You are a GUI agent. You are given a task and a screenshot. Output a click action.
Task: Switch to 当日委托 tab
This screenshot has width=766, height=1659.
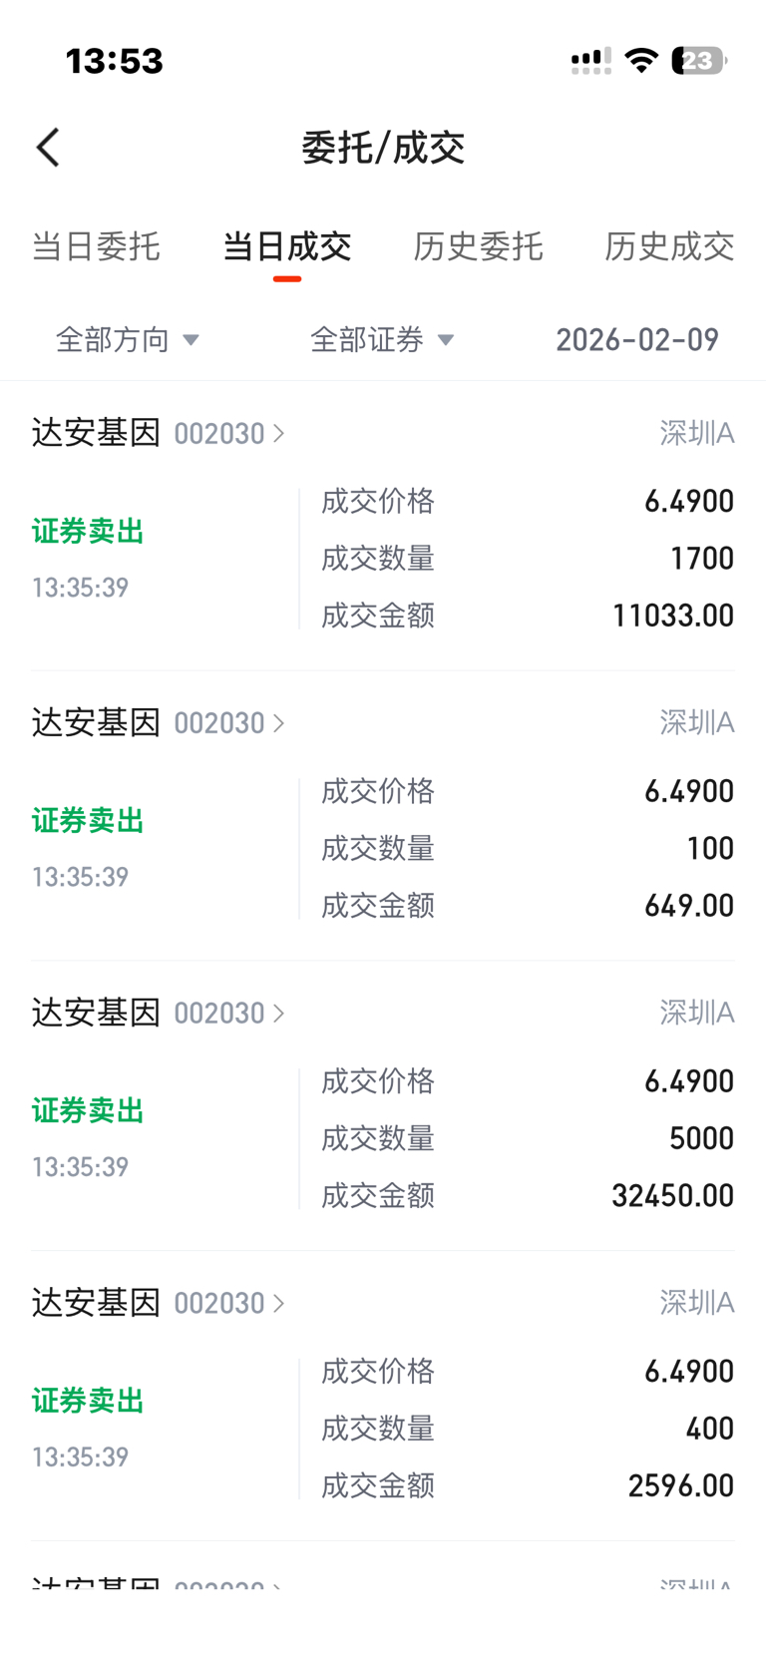[96, 246]
